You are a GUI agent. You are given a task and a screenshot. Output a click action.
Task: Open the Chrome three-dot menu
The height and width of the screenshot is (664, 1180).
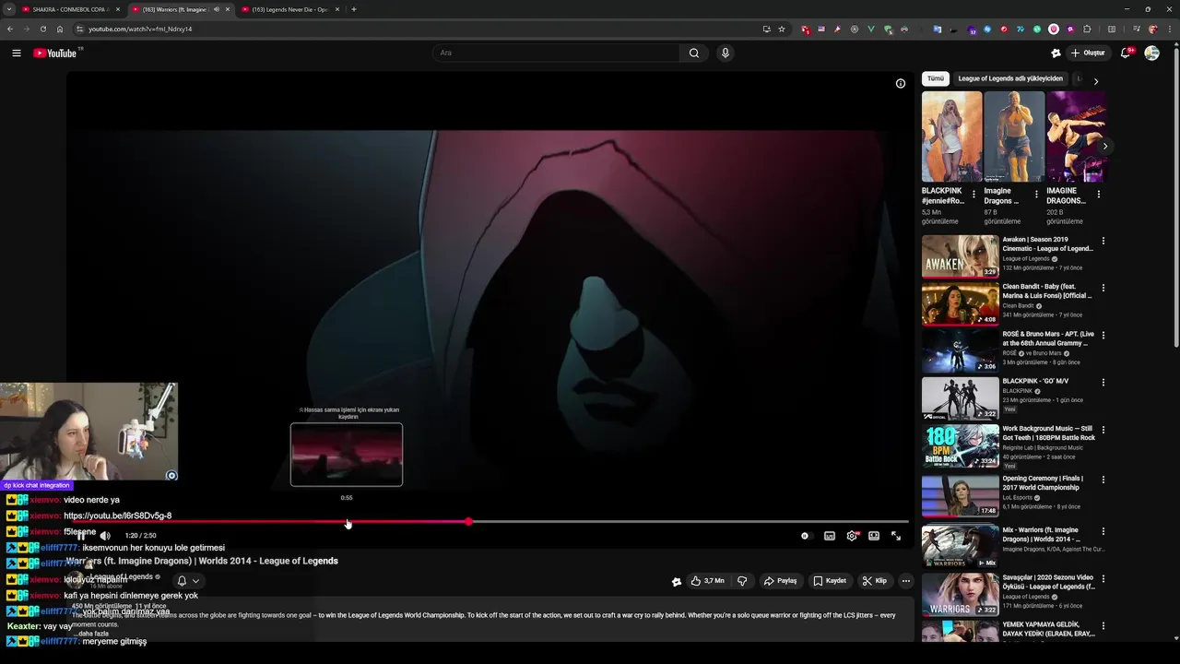click(x=1170, y=29)
